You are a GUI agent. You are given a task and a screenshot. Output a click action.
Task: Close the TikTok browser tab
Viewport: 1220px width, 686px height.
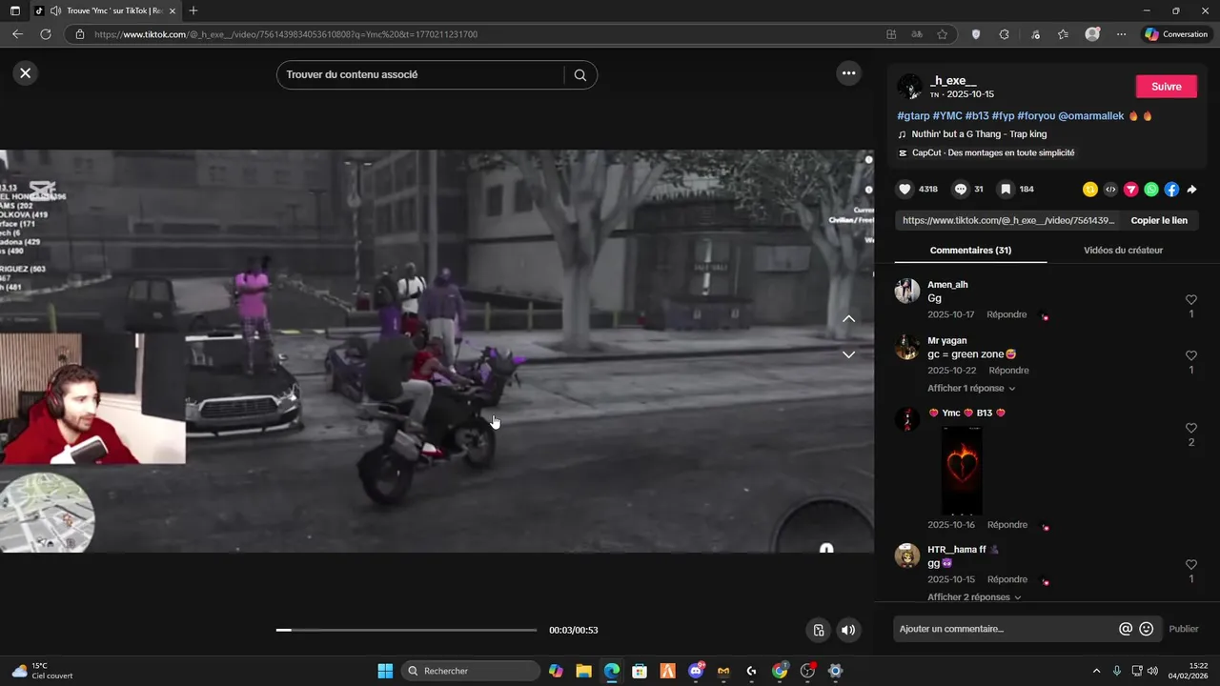tap(172, 10)
